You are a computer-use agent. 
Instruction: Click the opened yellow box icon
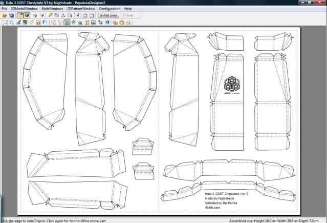[42, 15]
